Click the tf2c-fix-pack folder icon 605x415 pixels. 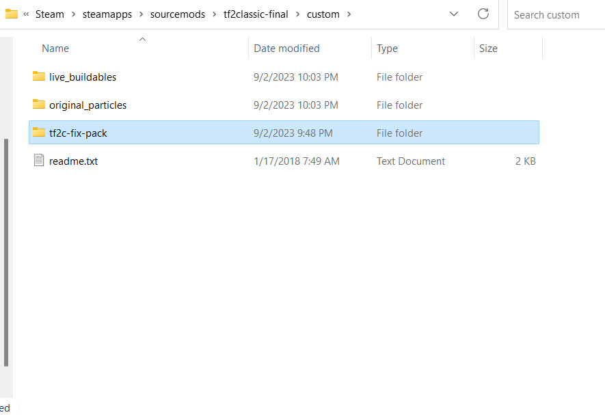pyautogui.click(x=38, y=133)
